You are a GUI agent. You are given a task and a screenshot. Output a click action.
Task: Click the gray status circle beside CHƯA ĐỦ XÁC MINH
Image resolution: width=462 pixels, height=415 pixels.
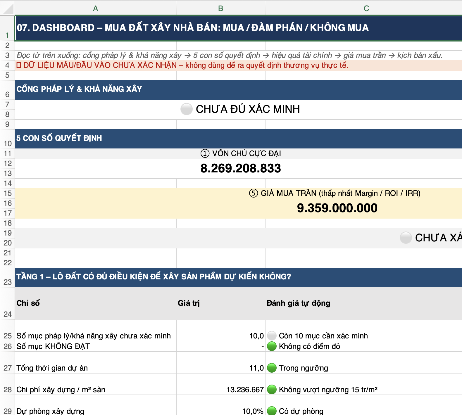point(186,109)
